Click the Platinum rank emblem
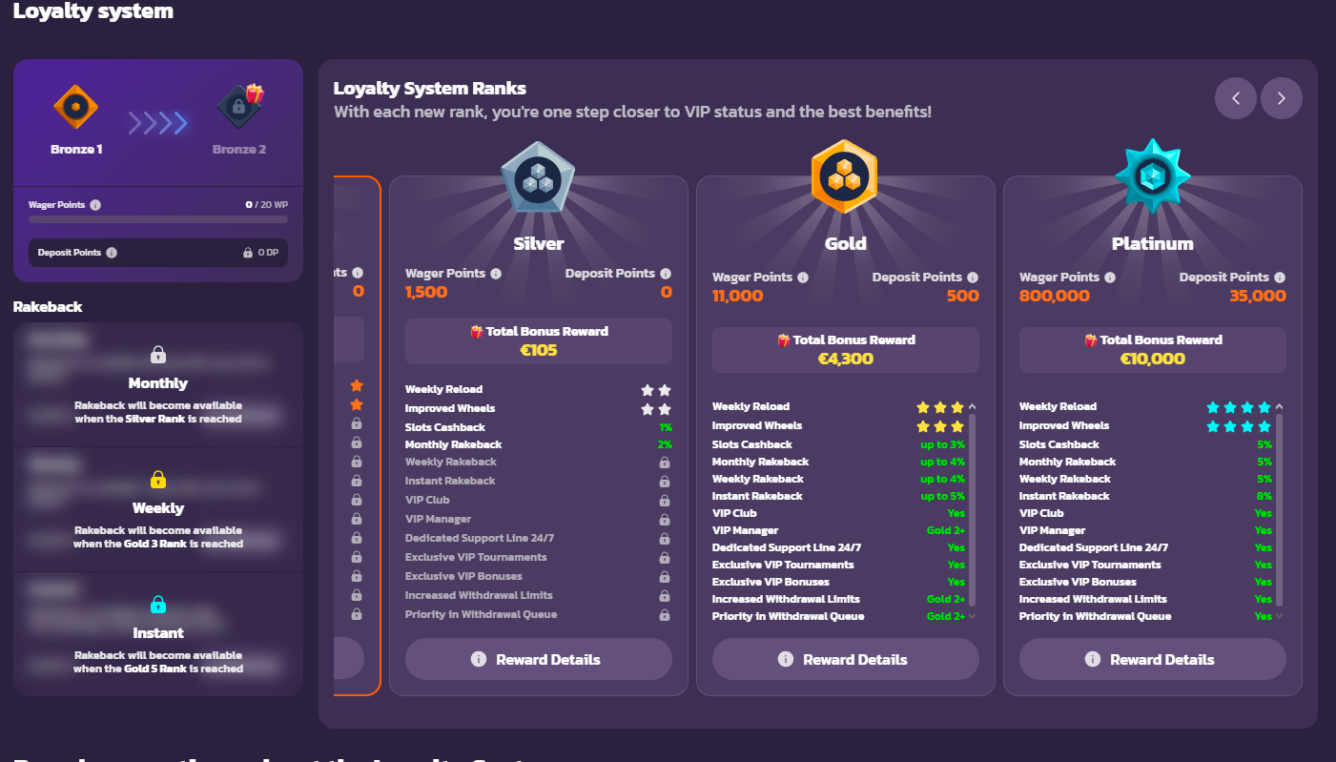 coord(1152,177)
